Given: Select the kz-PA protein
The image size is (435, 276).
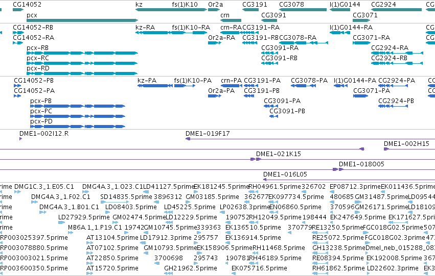Looking at the screenshot, I should [155, 86].
